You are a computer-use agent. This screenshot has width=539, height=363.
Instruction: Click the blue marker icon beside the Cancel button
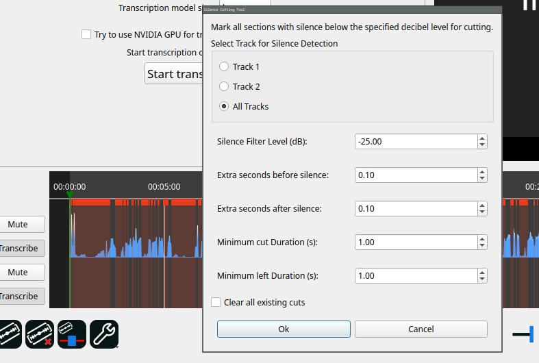coord(524,334)
